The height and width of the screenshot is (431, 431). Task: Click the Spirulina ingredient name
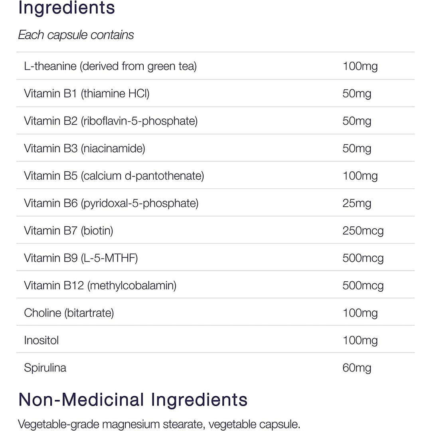point(45,368)
